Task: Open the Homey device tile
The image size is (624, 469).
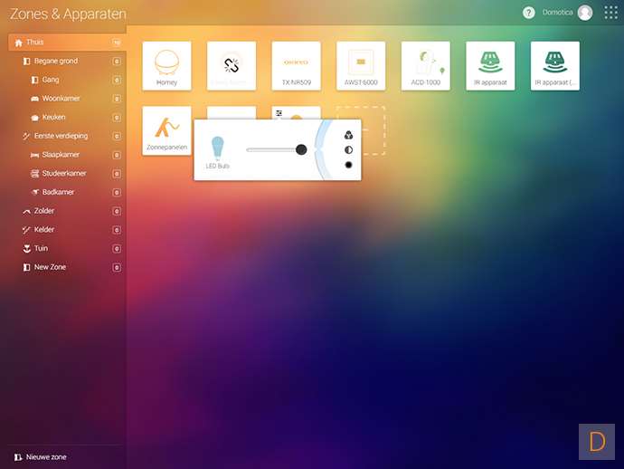Action: coord(166,66)
